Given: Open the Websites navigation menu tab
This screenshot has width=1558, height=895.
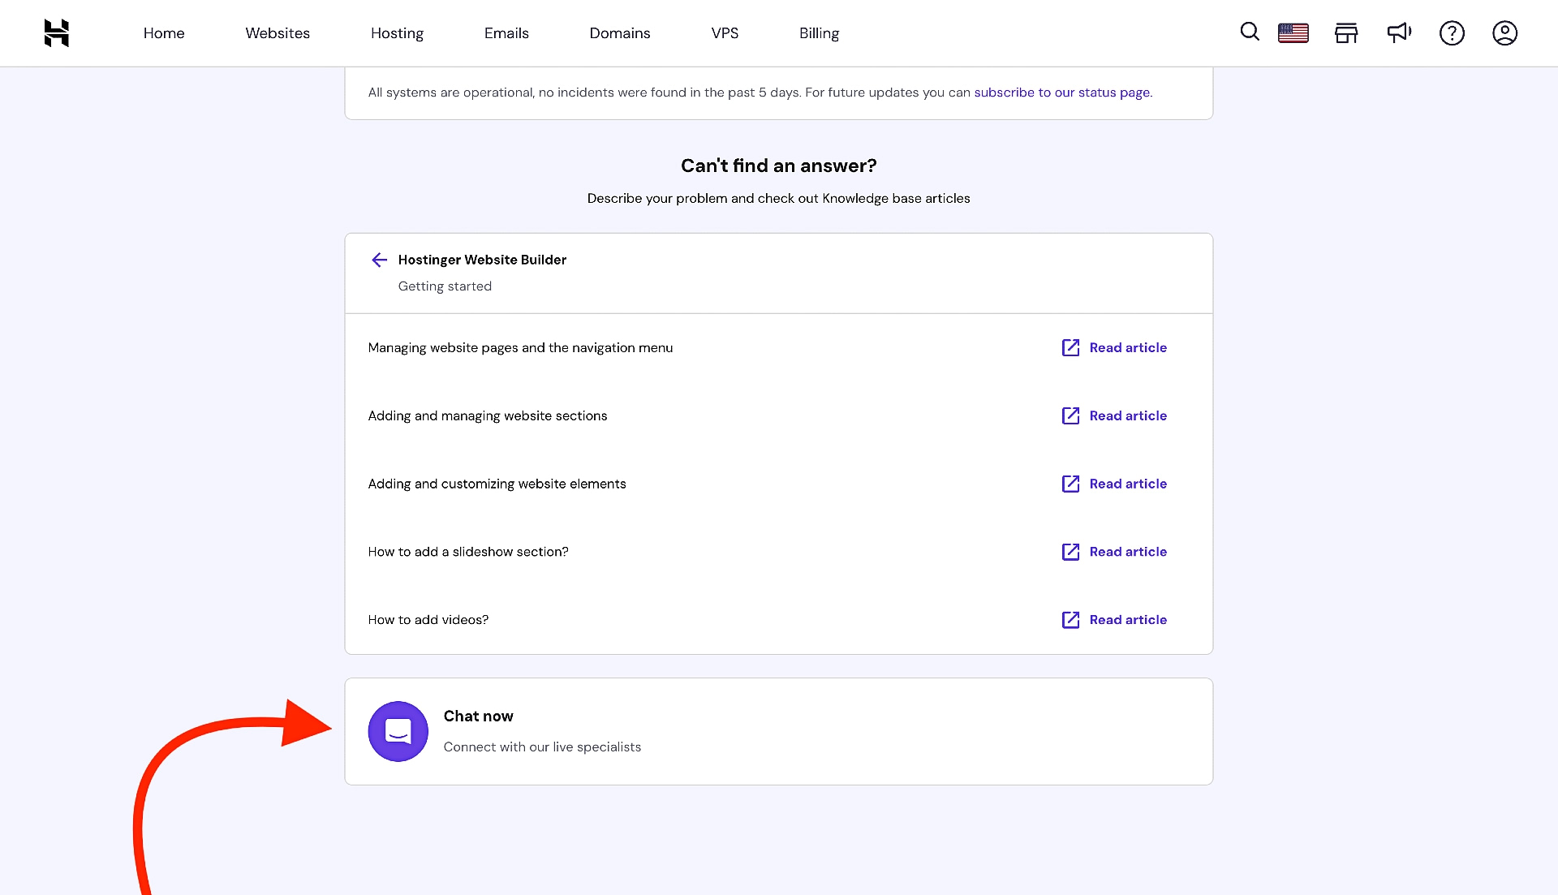Looking at the screenshot, I should pyautogui.click(x=278, y=33).
